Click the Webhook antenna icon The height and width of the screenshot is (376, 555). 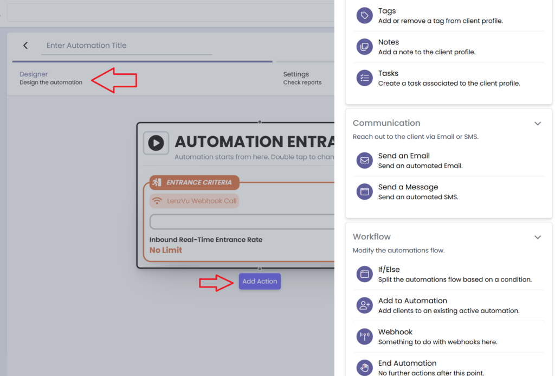tap(365, 336)
